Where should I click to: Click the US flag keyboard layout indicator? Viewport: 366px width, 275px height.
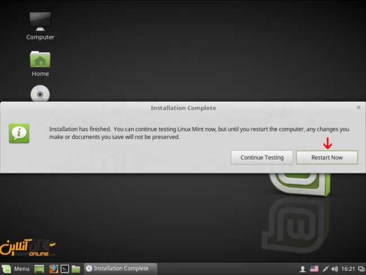point(314,269)
